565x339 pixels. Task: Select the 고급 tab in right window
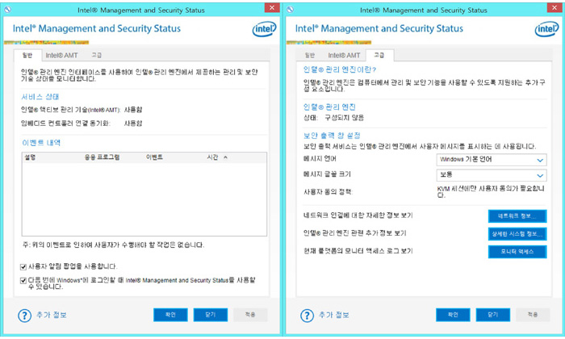point(379,55)
